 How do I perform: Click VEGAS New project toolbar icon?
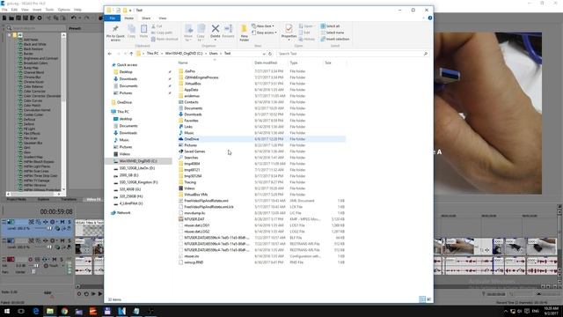[x=4, y=18]
